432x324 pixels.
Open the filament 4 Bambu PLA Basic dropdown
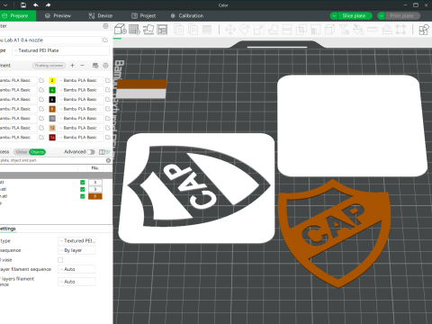pos(80,90)
